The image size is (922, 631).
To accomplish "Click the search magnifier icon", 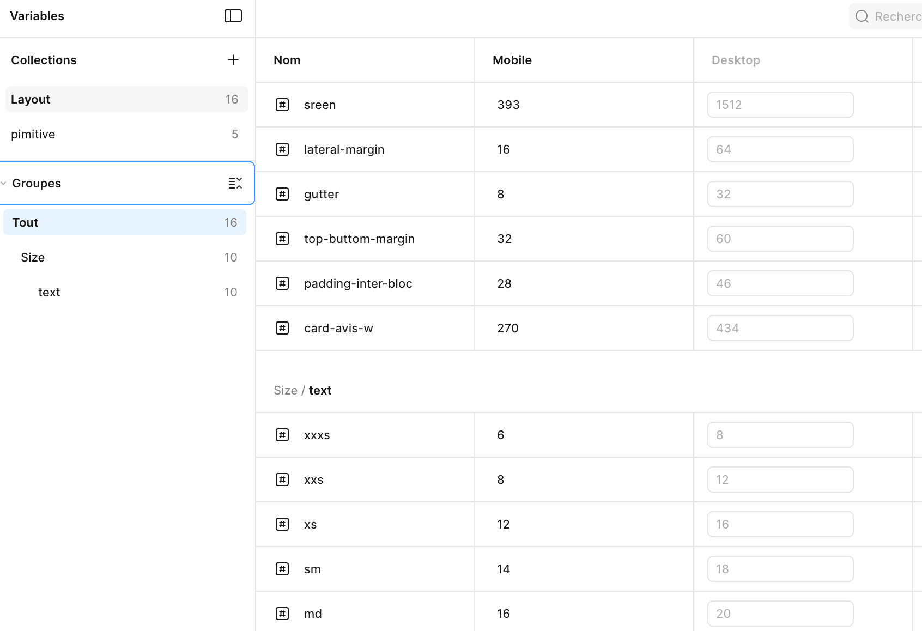I will (862, 16).
